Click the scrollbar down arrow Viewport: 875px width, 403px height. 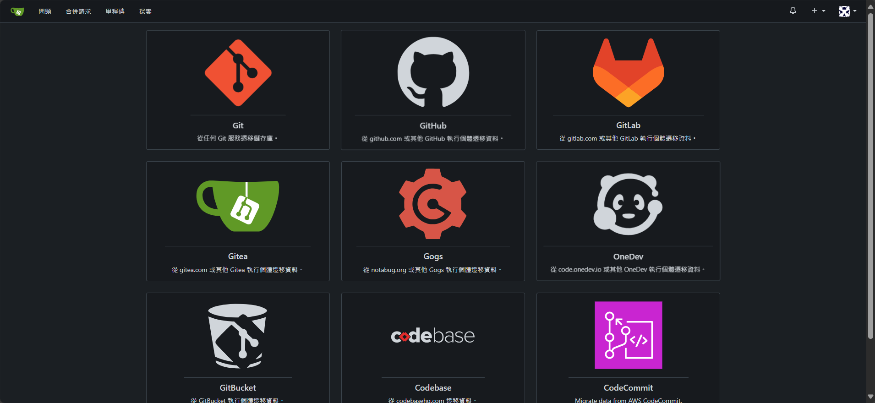coord(871,397)
